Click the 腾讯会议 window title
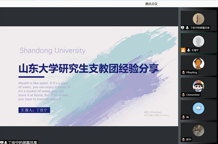218x144 pixels. [x=151, y=4]
